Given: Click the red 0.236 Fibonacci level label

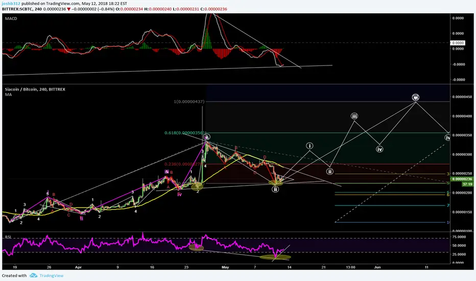Looking at the screenshot, I should (182, 164).
